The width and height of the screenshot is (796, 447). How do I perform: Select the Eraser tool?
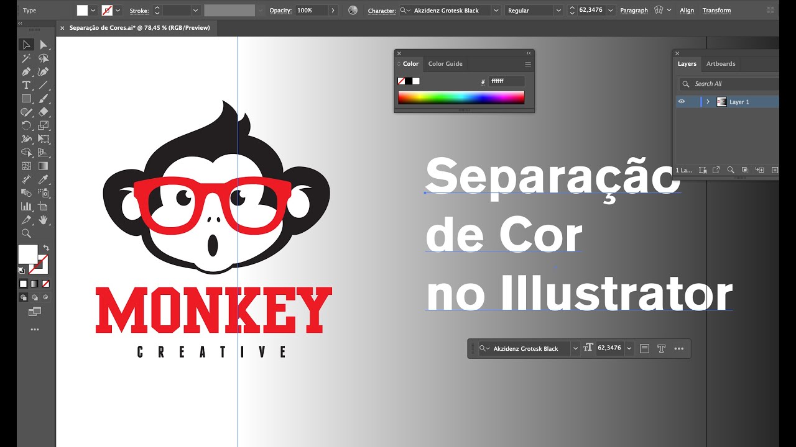[44, 112]
